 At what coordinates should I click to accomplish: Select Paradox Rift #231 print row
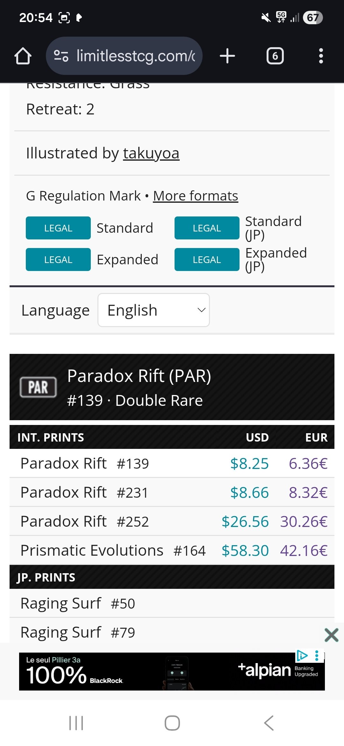(x=84, y=493)
